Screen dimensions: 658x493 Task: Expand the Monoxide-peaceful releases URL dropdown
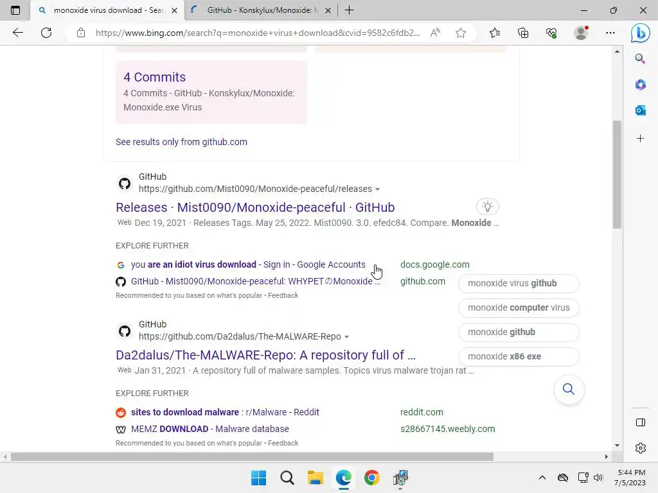click(378, 189)
